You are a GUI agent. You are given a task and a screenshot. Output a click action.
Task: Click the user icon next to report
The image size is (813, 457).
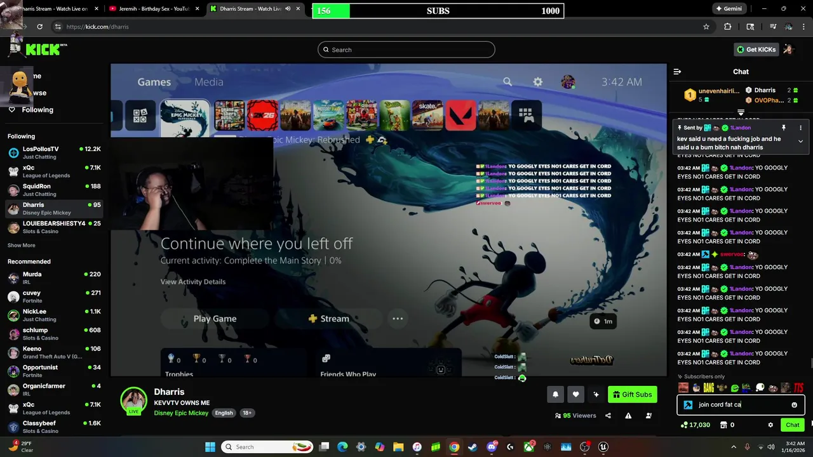coord(648,416)
